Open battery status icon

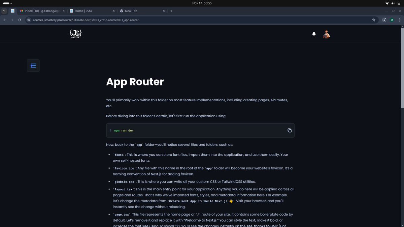click(x=399, y=3)
